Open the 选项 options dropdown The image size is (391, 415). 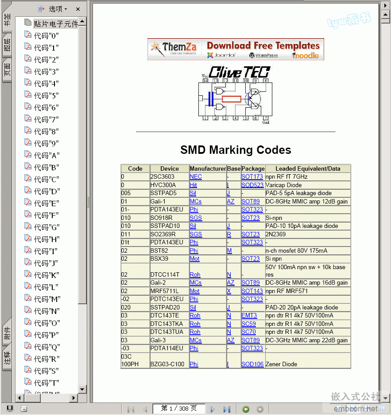click(x=58, y=9)
